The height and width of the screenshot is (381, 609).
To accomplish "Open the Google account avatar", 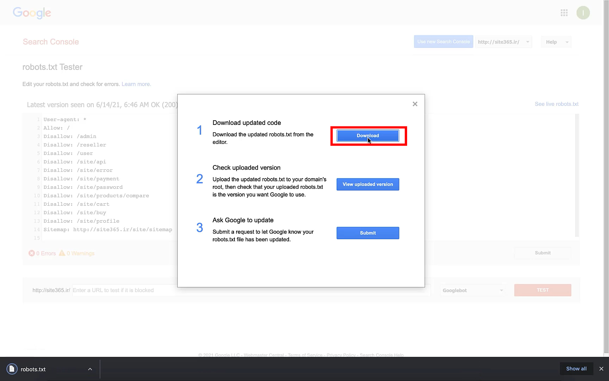I will click(583, 13).
